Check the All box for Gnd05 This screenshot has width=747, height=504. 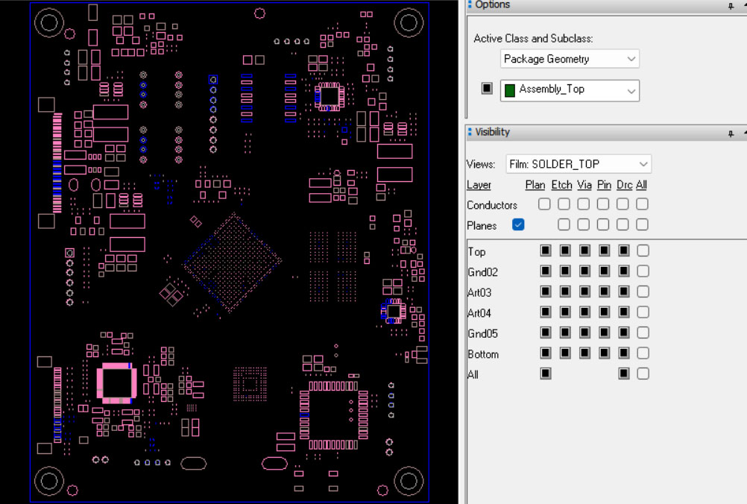coord(643,333)
